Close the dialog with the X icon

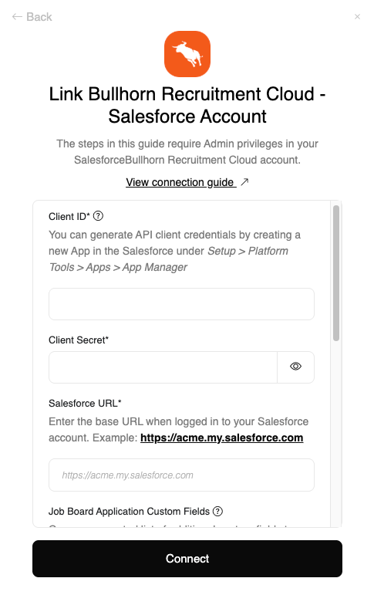click(x=357, y=17)
